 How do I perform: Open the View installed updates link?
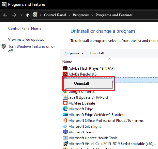click(x=26, y=40)
